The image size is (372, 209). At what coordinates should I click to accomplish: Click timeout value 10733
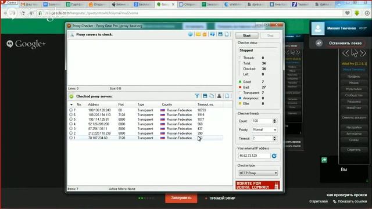coord(202,110)
